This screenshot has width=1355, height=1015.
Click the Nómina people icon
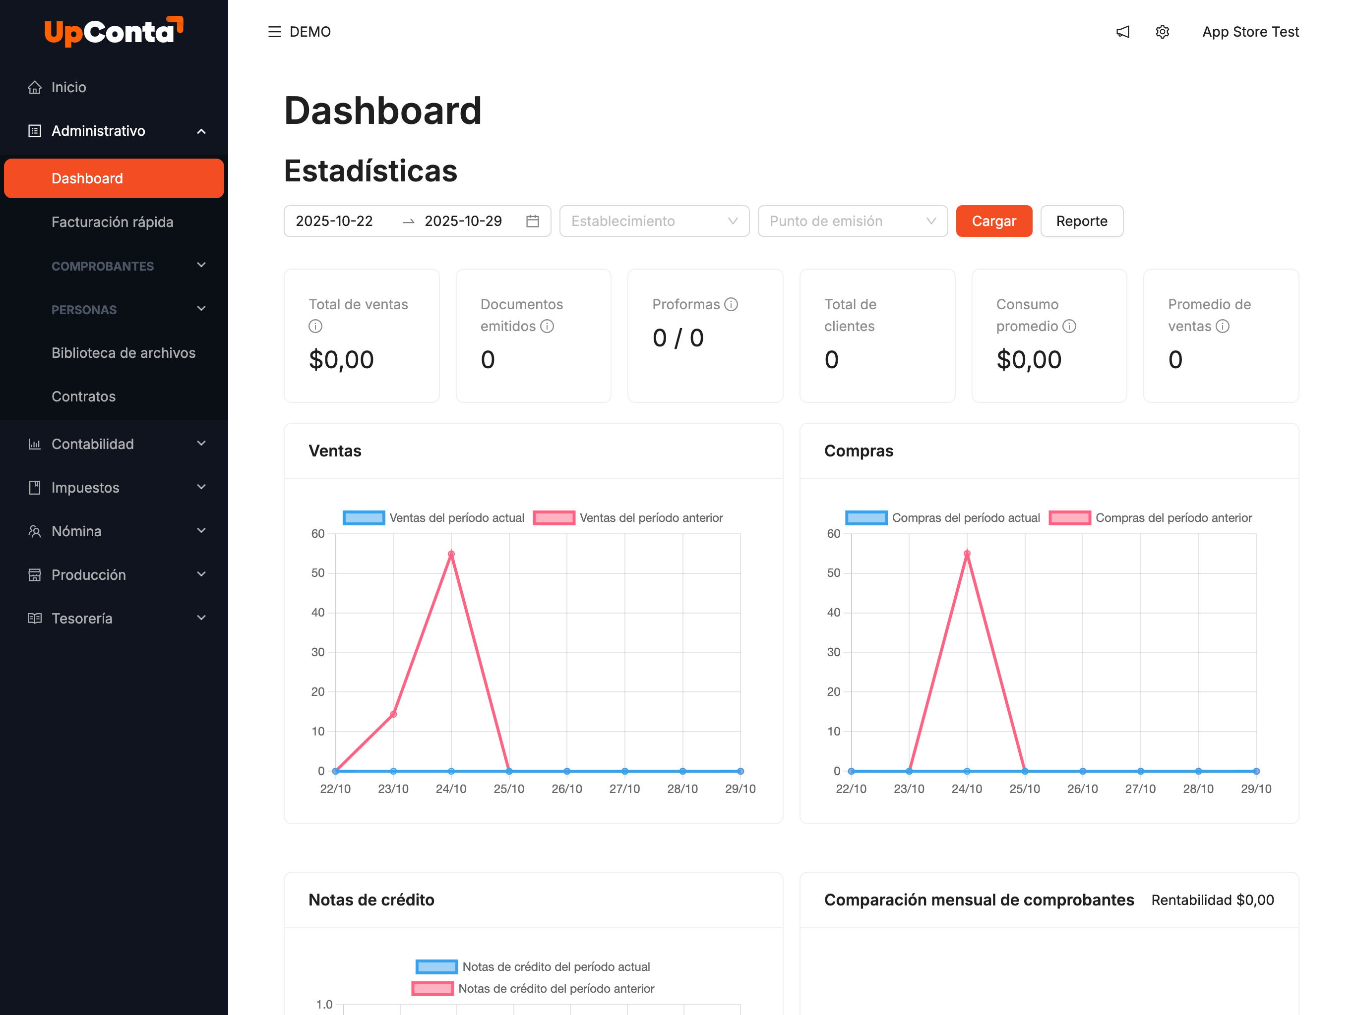pyautogui.click(x=35, y=531)
